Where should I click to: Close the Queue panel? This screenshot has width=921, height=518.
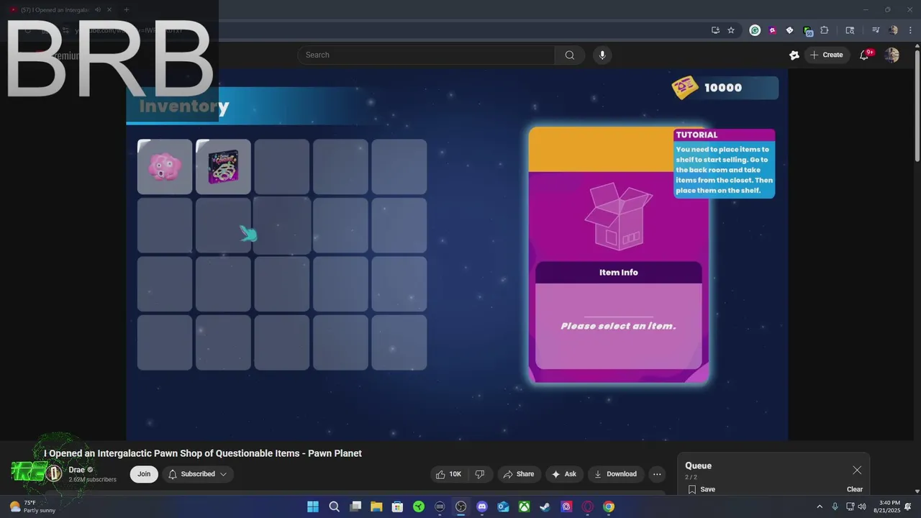tap(857, 470)
